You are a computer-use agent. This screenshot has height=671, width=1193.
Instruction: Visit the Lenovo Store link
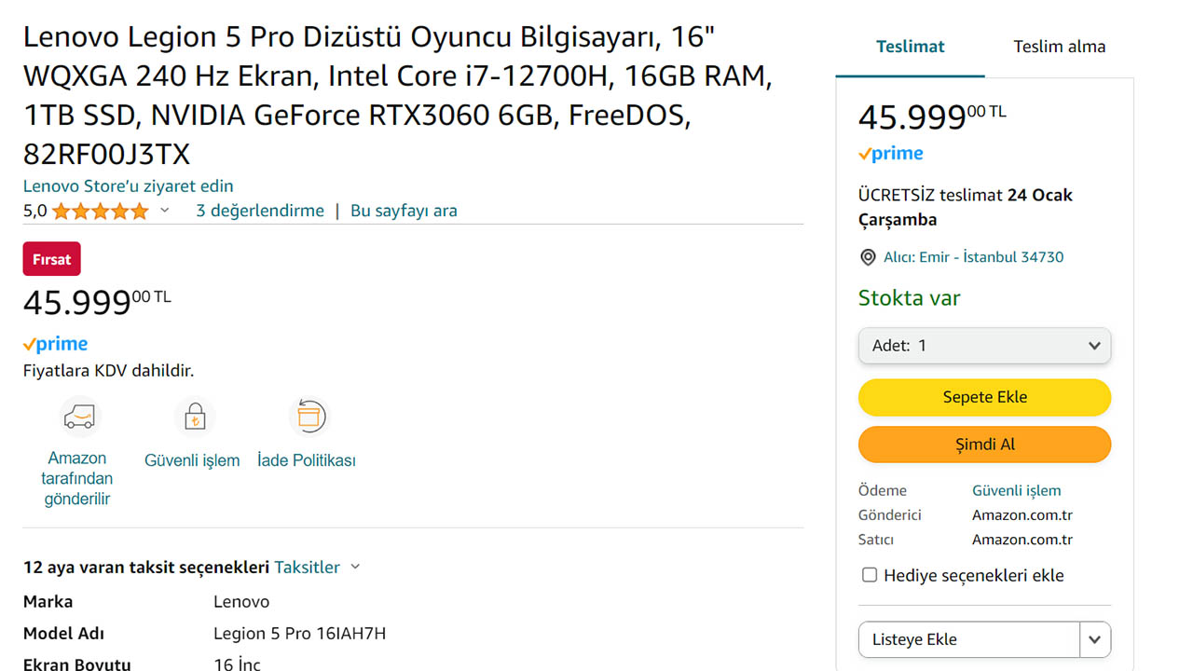click(129, 186)
